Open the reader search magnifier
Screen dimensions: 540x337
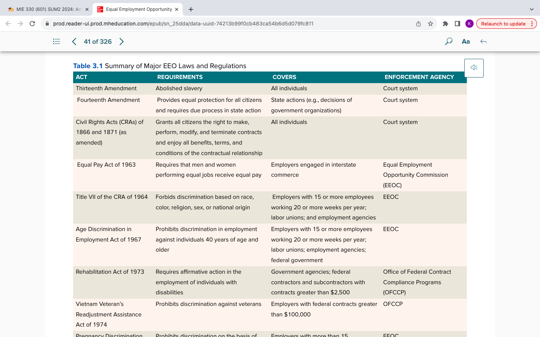coord(448,42)
